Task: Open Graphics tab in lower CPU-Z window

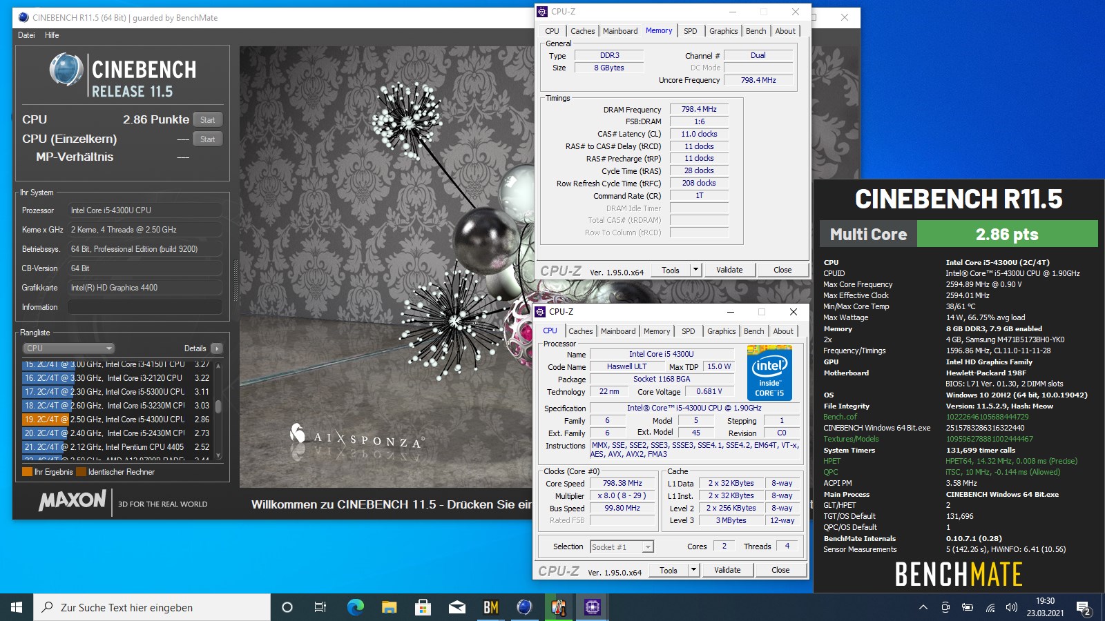Action: [722, 331]
